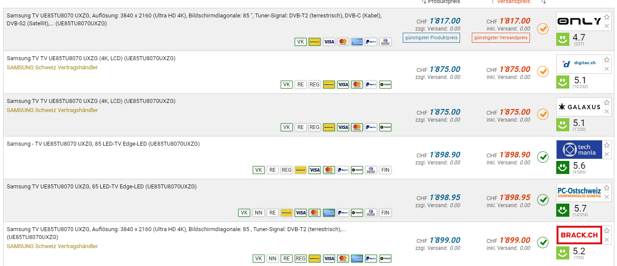Image resolution: width=617 pixels, height=266 pixels.
Task: Click the 'günstigster Produktpreis' badge
Action: [x=431, y=38]
